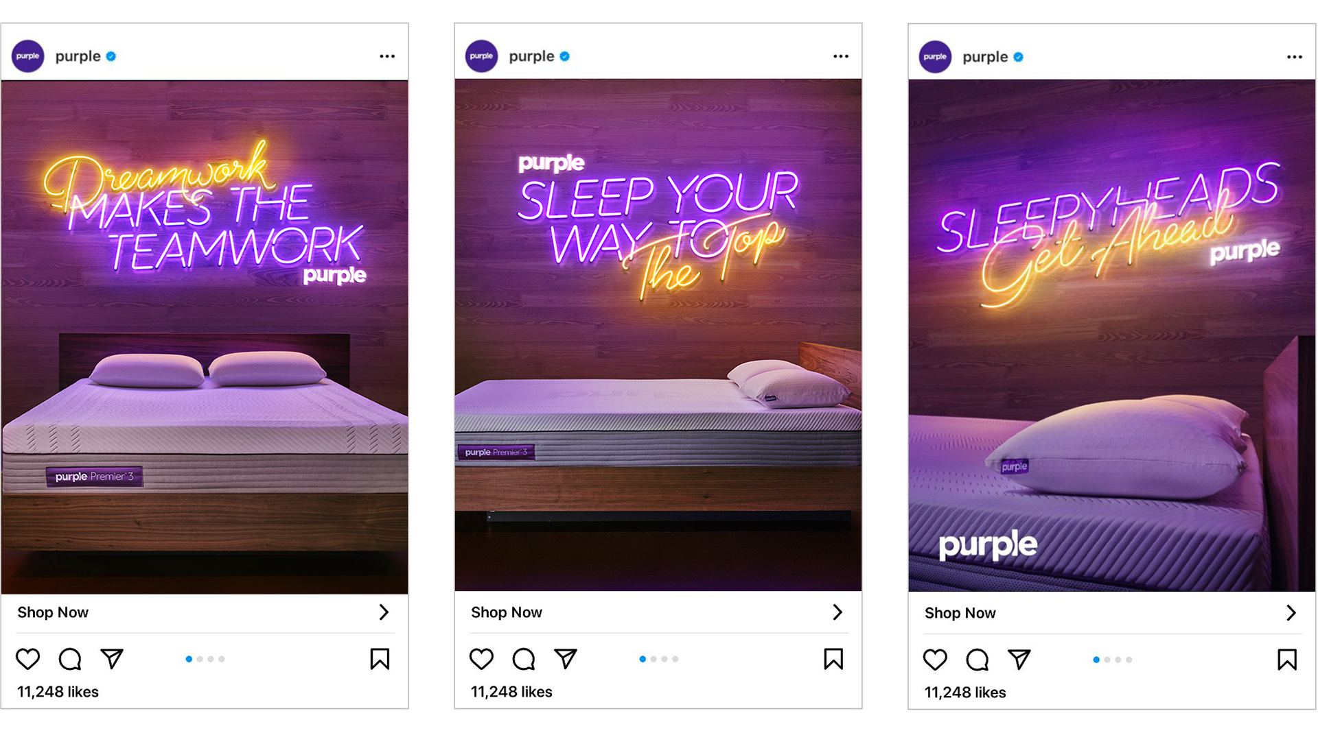Share the Sleepyheads Get Ahead post
This screenshot has width=1318, height=733.
click(1019, 660)
